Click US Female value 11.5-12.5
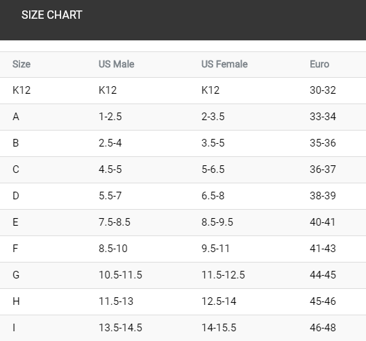Viewport: 366px width, 341px height. (x=224, y=275)
